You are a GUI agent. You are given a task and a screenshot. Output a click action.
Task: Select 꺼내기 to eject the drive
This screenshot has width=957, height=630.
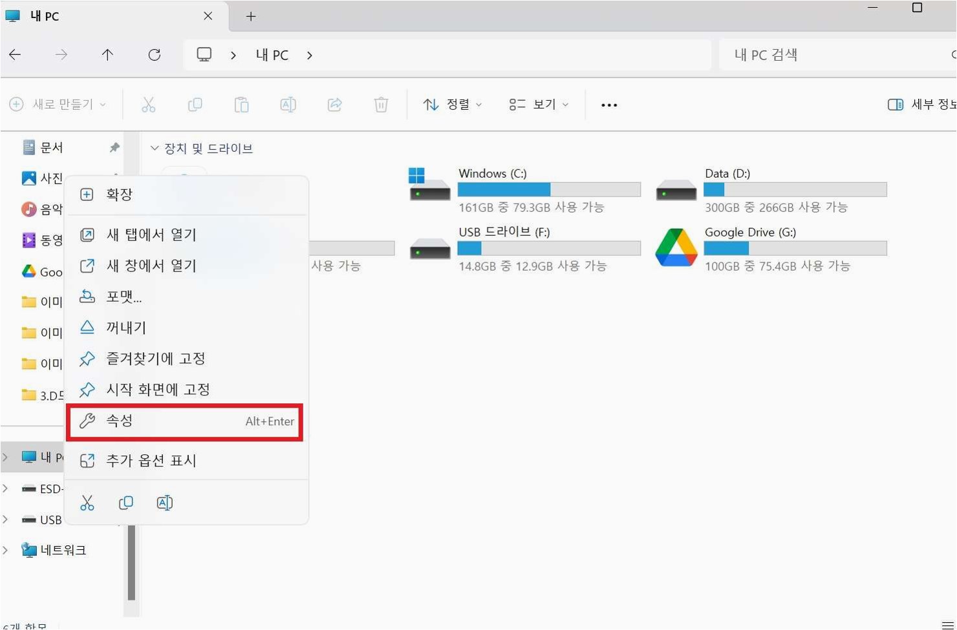pos(186,328)
